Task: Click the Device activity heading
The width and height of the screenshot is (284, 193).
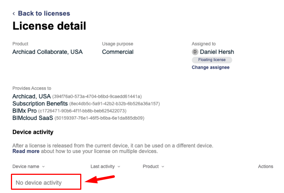Action: [x=33, y=132]
